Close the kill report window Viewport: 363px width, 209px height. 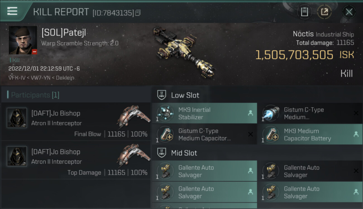click(x=349, y=12)
